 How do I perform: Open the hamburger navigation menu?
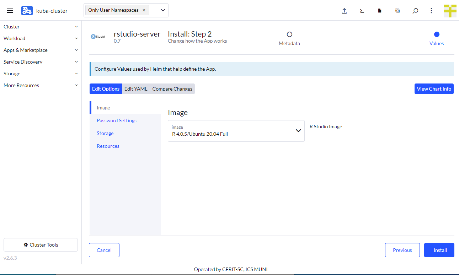pyautogui.click(x=10, y=11)
